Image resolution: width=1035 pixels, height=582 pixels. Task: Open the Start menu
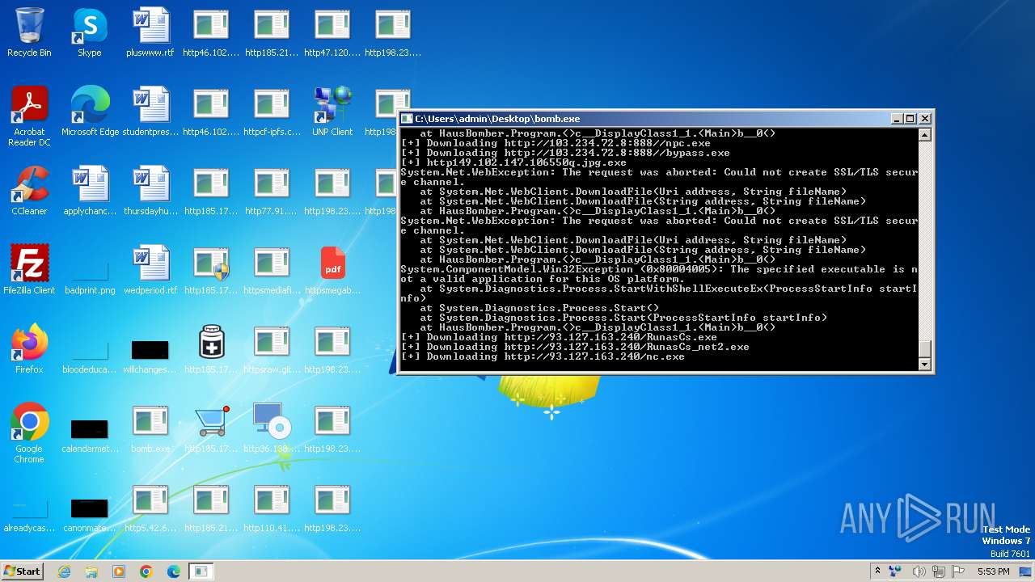click(x=22, y=571)
